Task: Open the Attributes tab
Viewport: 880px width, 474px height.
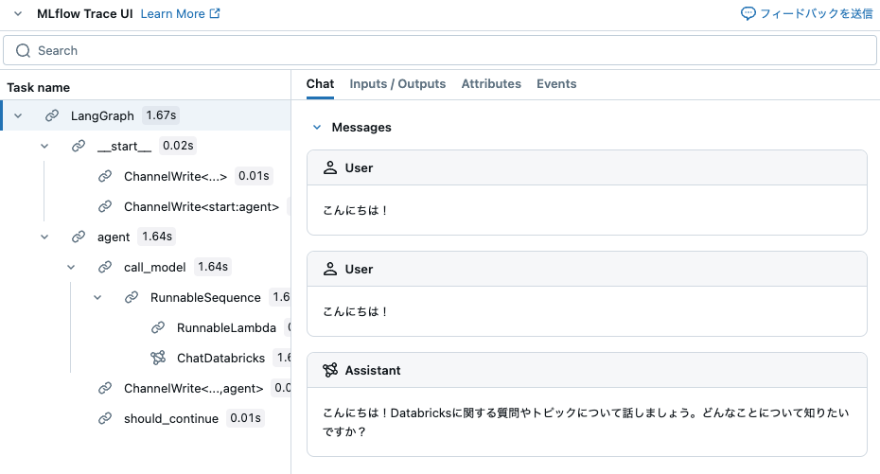Action: (491, 84)
